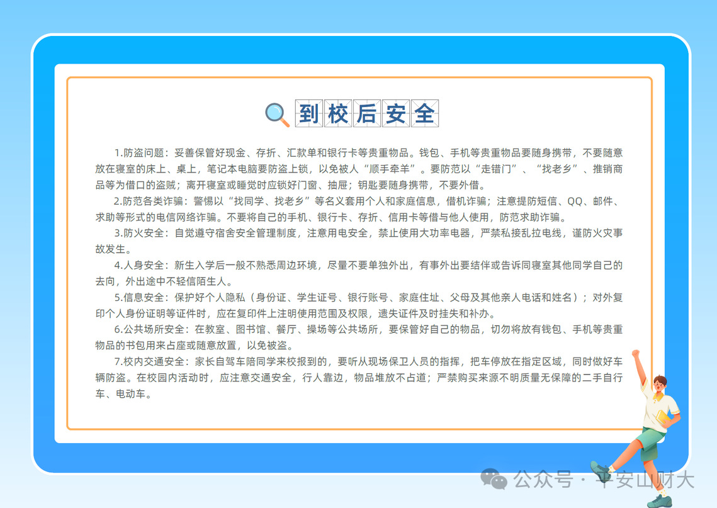Click the yellow book the student holds

point(663,418)
